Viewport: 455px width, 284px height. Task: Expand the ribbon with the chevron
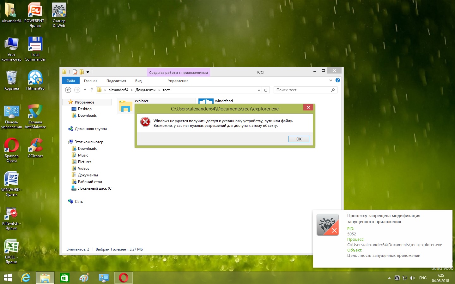pos(331,80)
